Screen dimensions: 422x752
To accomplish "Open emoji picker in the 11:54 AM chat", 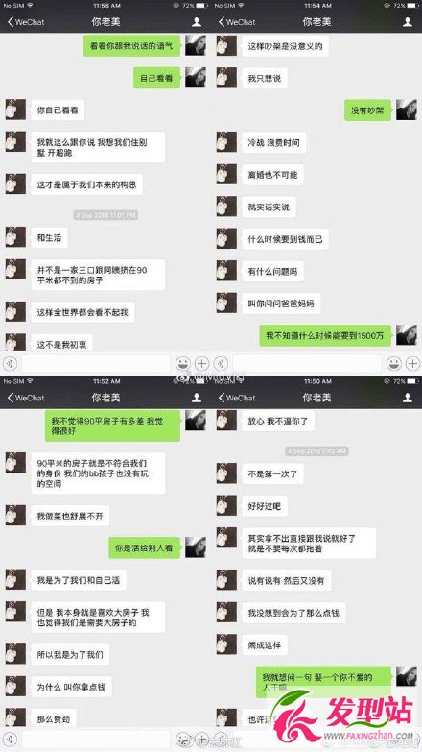I will [394, 364].
